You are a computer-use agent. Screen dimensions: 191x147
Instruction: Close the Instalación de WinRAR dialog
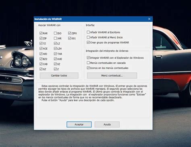click(149, 19)
